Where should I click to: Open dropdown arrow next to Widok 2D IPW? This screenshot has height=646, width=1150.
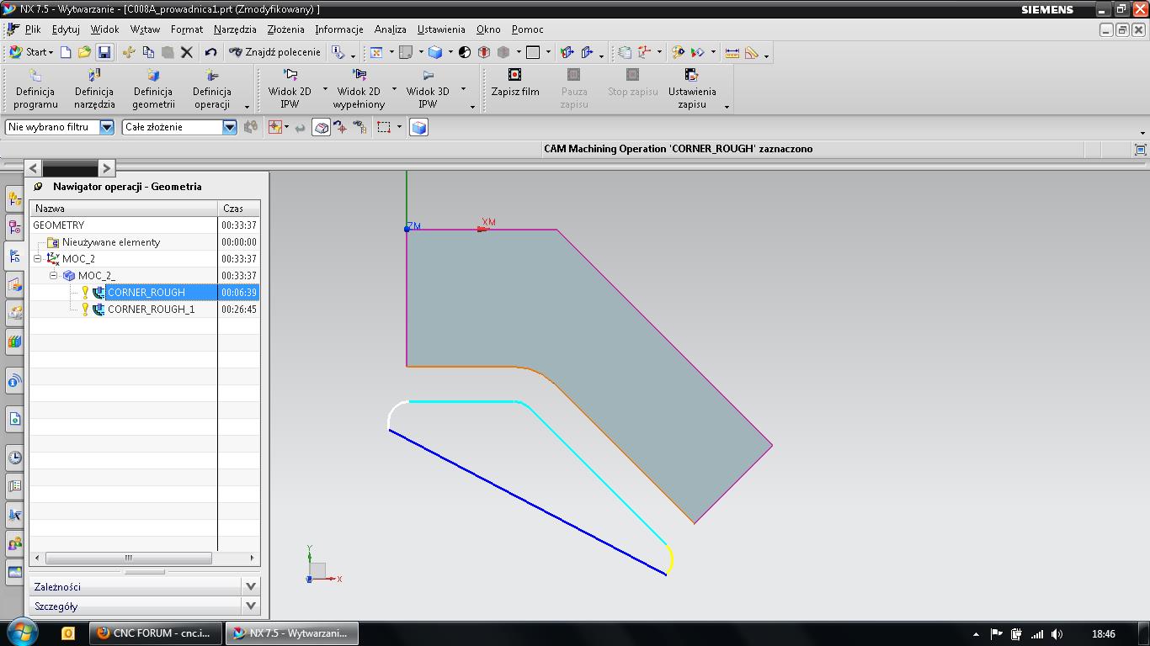325,88
